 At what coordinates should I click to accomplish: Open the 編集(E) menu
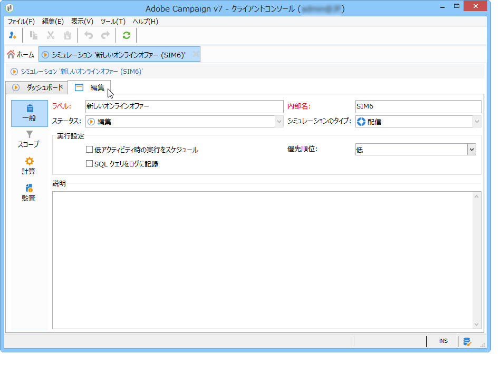[53, 22]
